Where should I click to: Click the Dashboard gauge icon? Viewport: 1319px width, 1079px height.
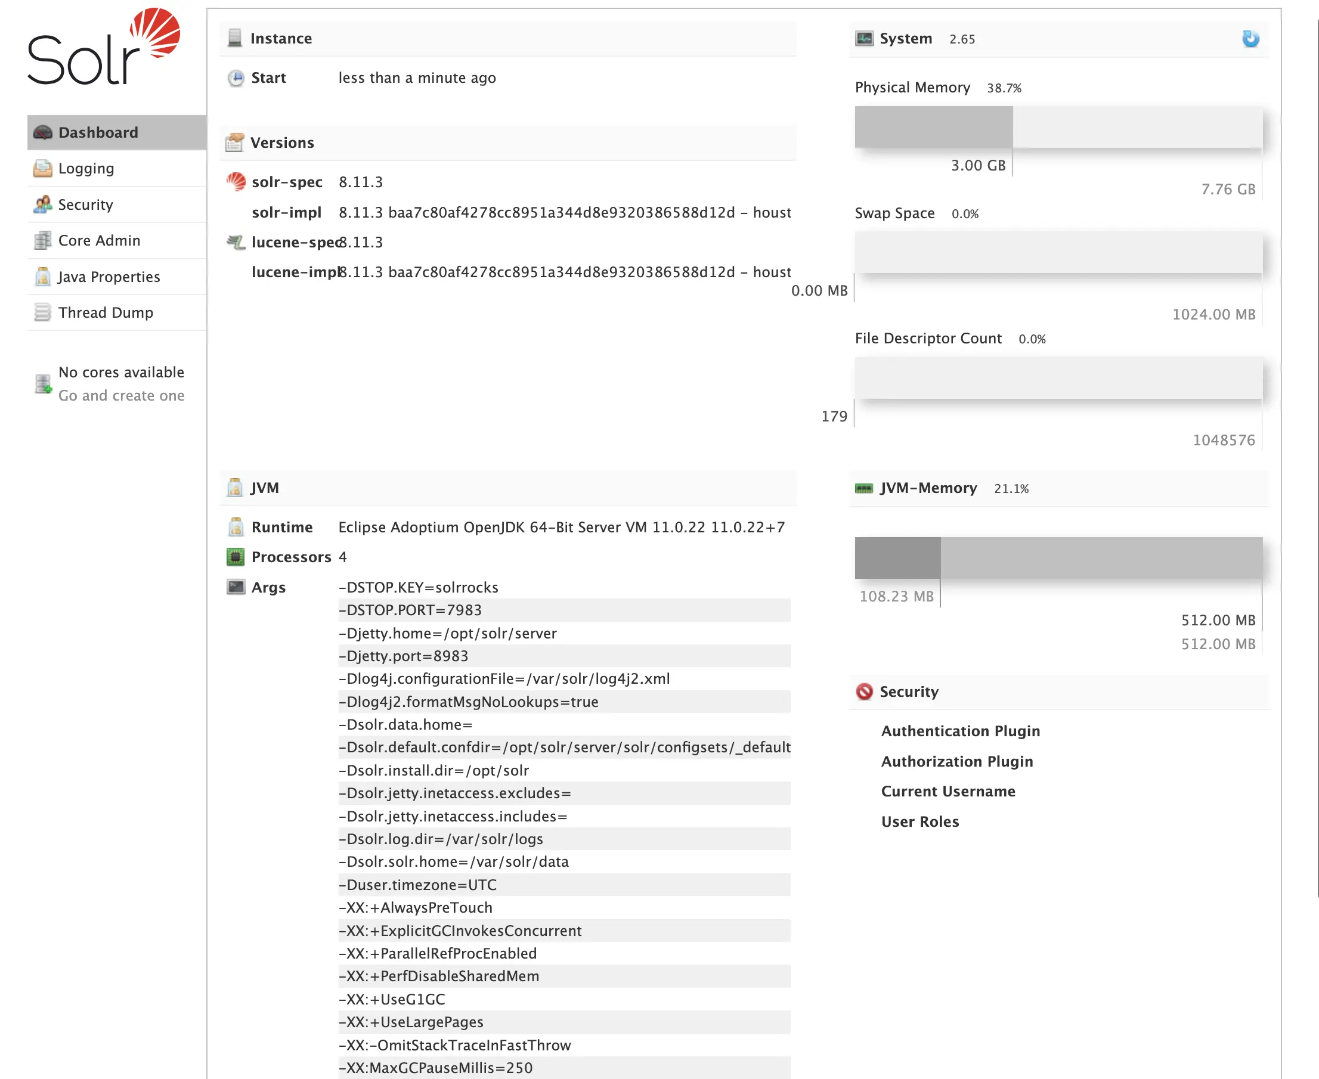coord(43,132)
